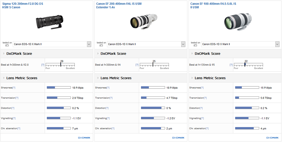Click the camera icon under 'tested on' for Sigma
282x142 pixels.
pos(7,45)
